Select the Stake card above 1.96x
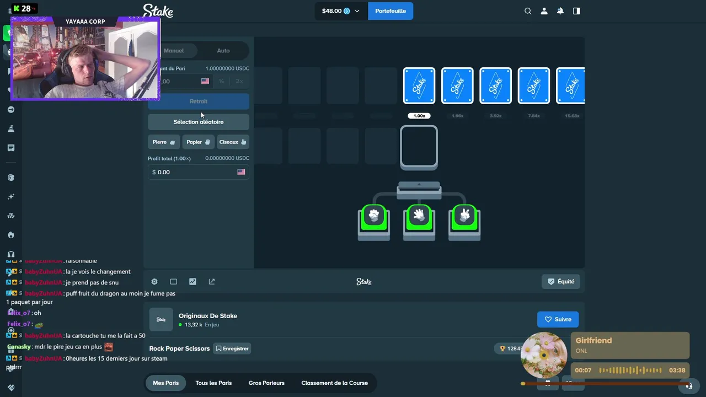The width and height of the screenshot is (706, 397). pyautogui.click(x=457, y=85)
